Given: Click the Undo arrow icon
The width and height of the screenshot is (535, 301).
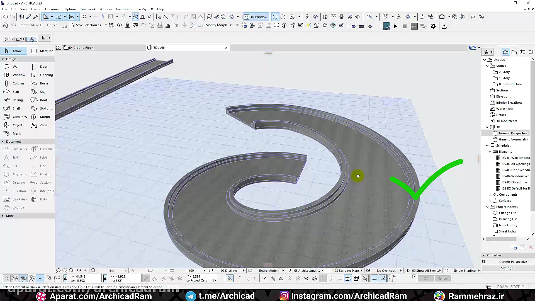Looking at the screenshot, I should (5, 17).
